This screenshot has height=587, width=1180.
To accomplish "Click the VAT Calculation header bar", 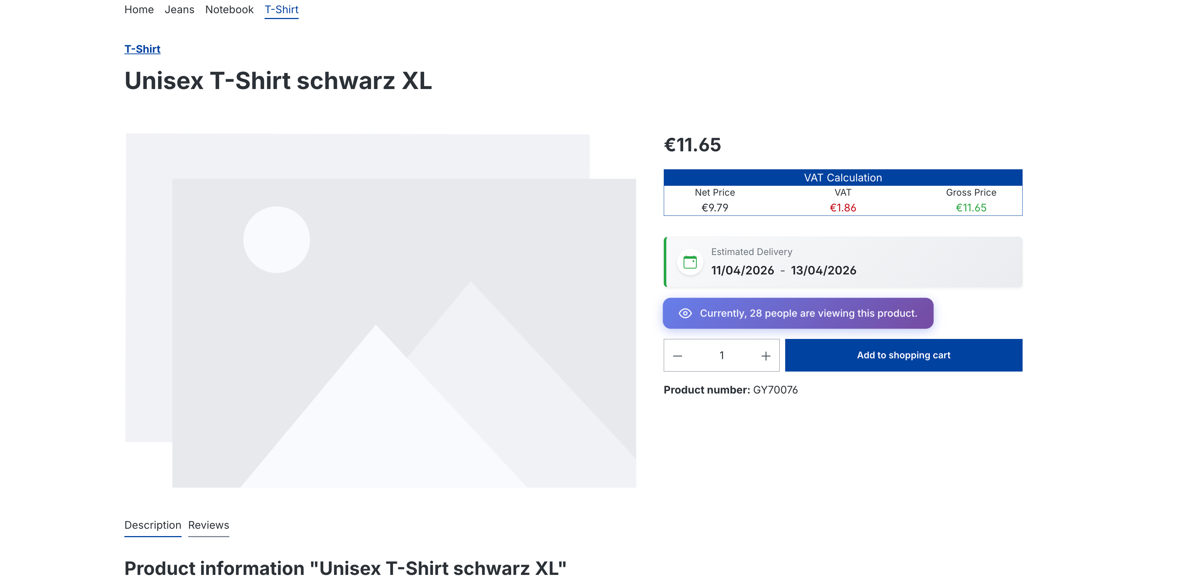I will [x=842, y=177].
